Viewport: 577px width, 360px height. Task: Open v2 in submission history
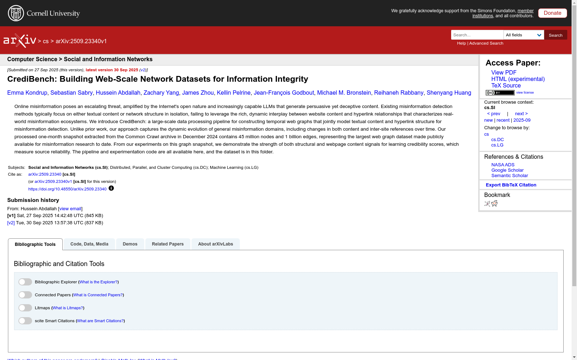(11, 223)
